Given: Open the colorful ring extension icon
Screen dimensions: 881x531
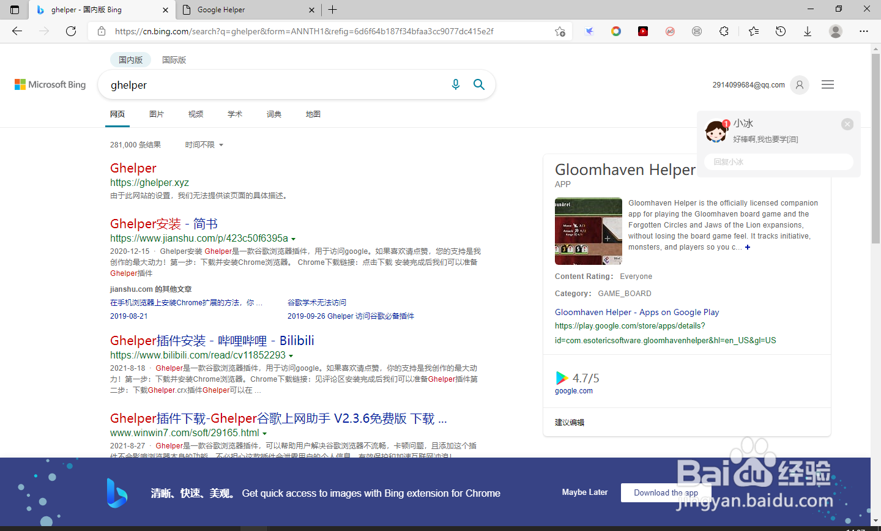Looking at the screenshot, I should (x=616, y=31).
